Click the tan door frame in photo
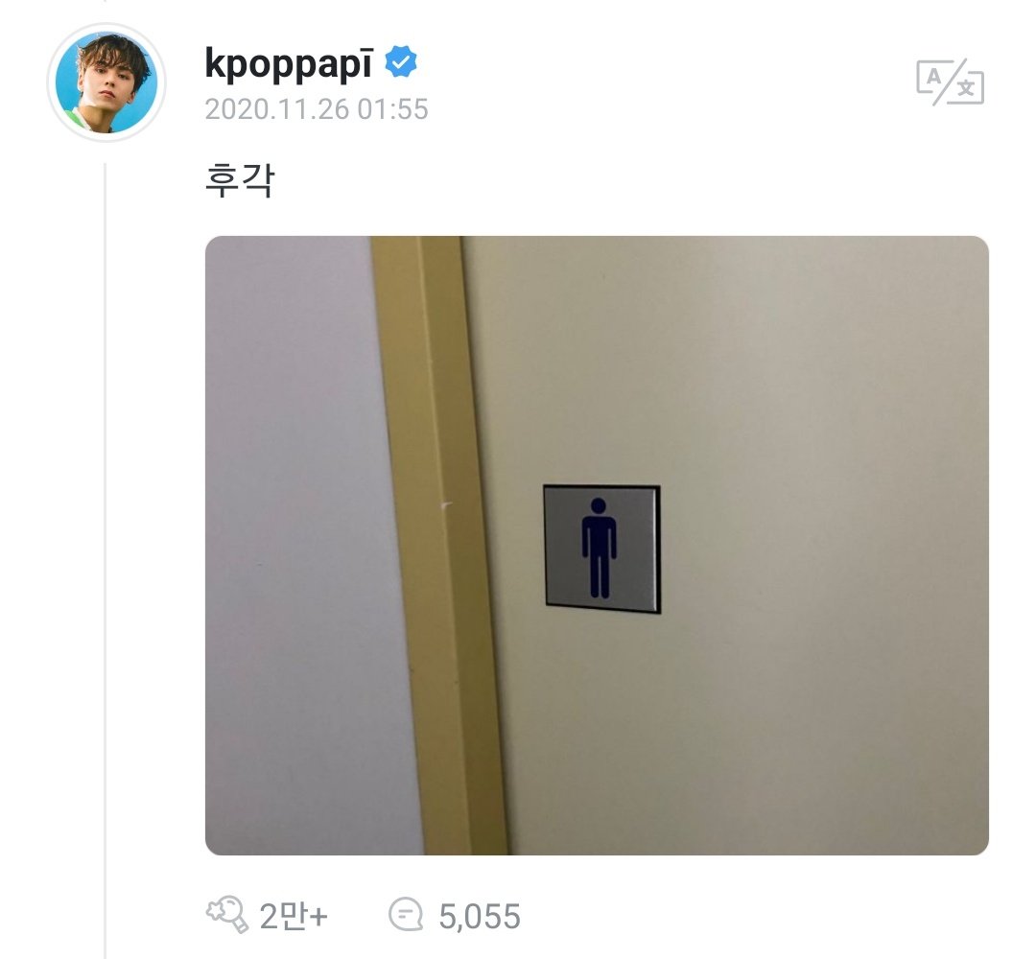This screenshot has height=959, width=1036. 439,545
